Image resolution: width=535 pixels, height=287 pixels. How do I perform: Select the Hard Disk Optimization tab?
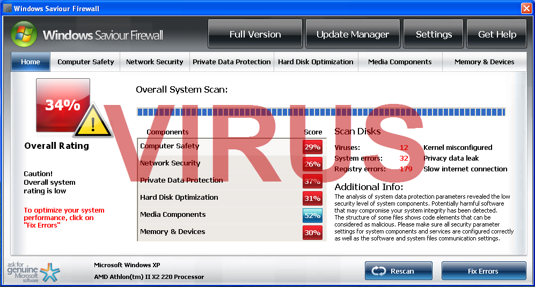(x=316, y=62)
